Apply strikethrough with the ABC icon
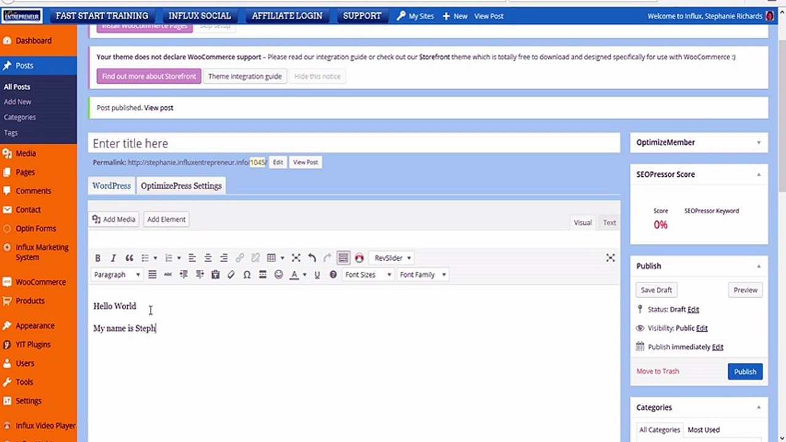 168,274
